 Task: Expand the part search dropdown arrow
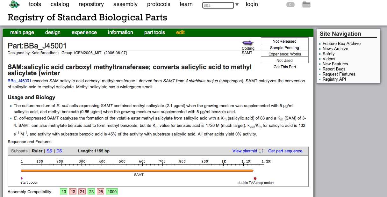click(237, 5)
